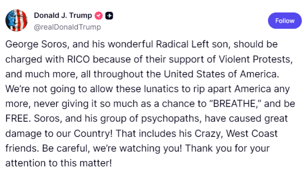The height and width of the screenshot is (180, 307).
Task: Click the phrase "attention to this matter!"
Action: pyautogui.click(x=58, y=164)
